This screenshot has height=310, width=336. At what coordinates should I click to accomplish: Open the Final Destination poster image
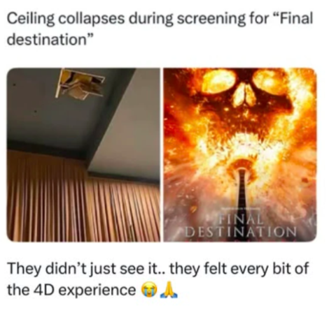tap(240, 154)
